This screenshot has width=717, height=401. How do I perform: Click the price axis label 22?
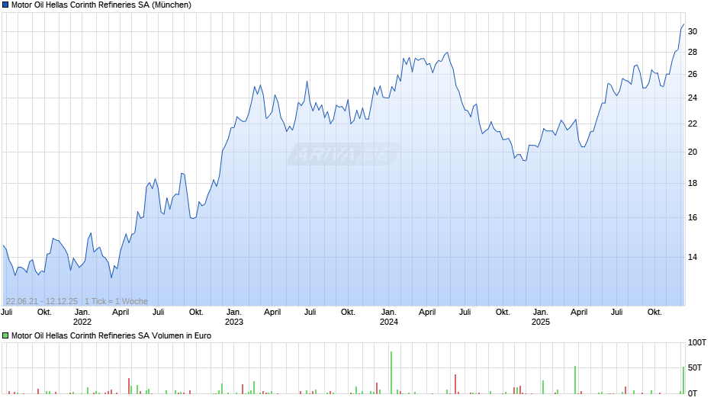tap(693, 124)
